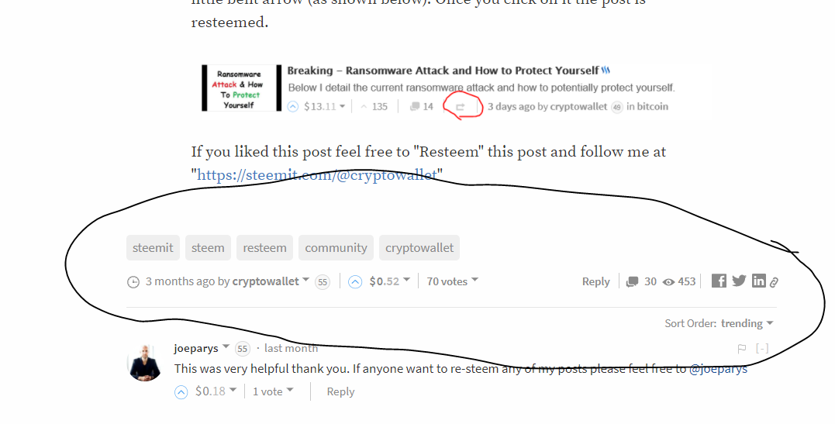Select the resteem tag
This screenshot has height=424, width=835.
tap(264, 248)
